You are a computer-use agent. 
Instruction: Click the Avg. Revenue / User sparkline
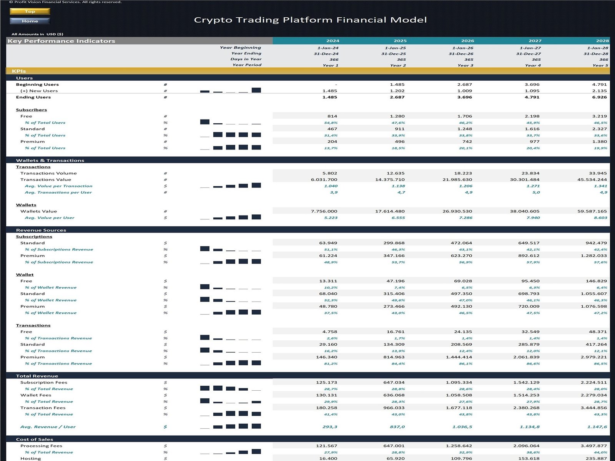[230, 426]
